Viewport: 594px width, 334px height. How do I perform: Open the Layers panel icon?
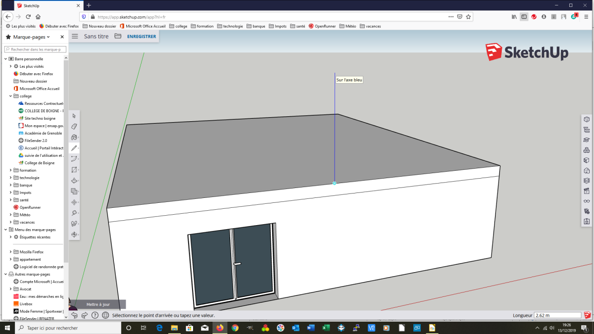(587, 181)
